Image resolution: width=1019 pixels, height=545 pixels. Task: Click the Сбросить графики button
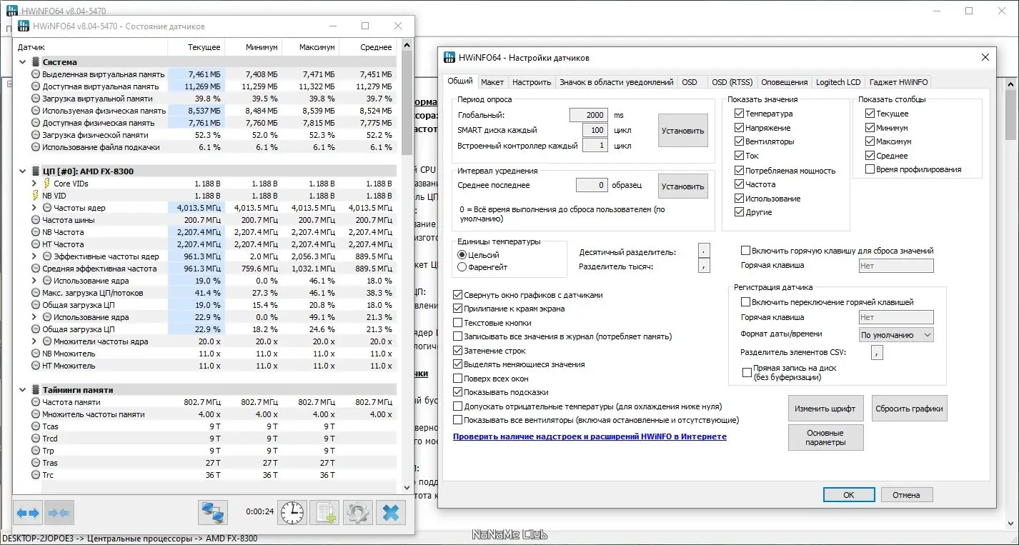click(x=909, y=409)
